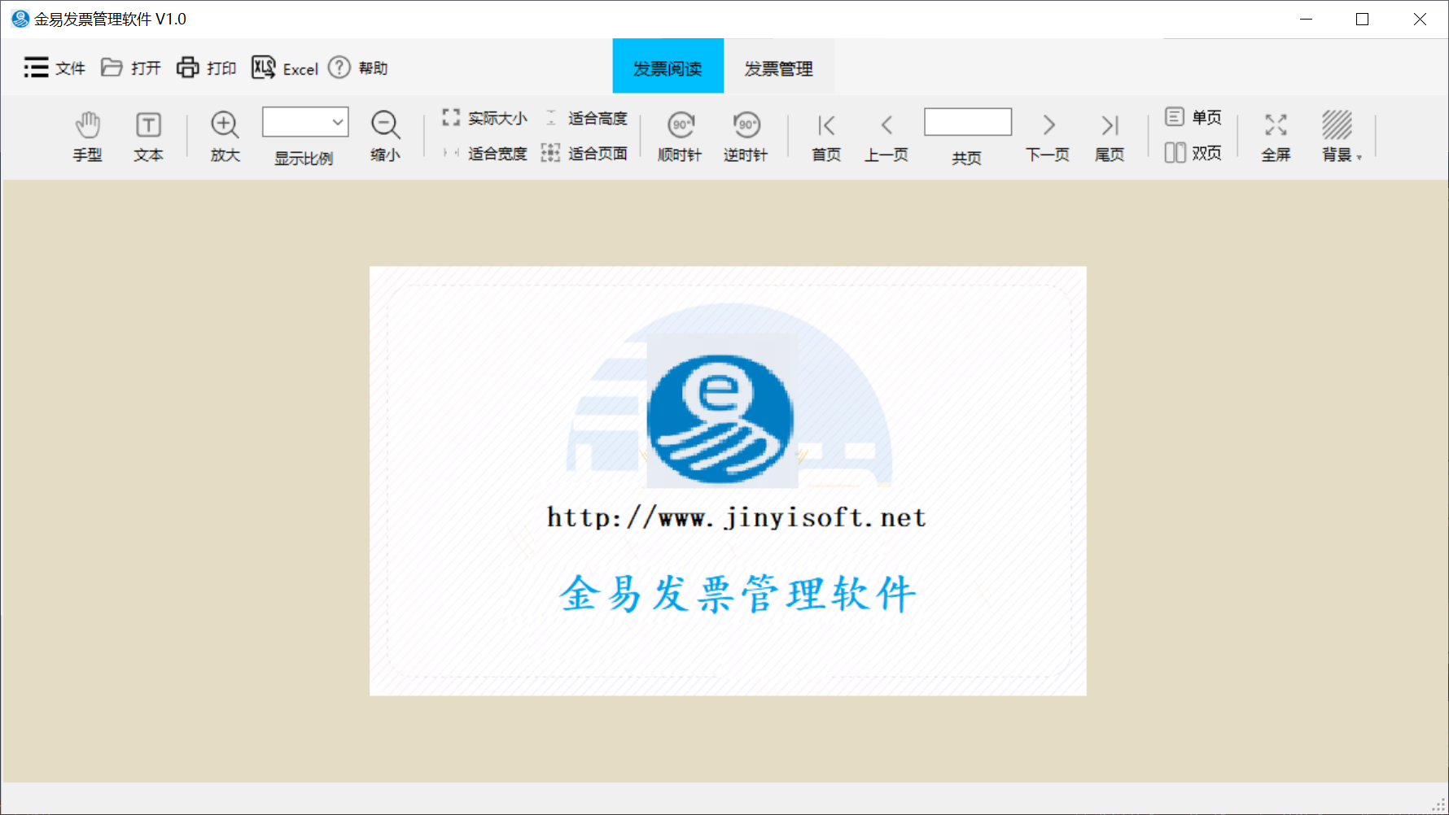The image size is (1449, 815).
Task: Maximize the application window
Action: (1362, 19)
